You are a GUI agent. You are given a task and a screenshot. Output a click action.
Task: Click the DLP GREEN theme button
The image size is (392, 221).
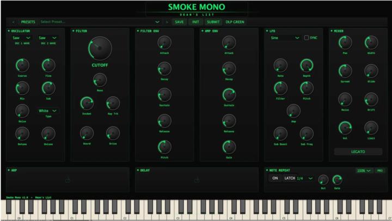[235, 22]
